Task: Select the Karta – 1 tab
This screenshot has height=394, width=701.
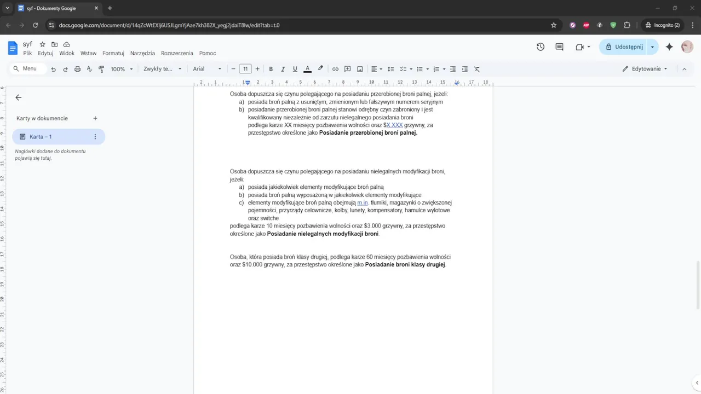Action: (58, 137)
